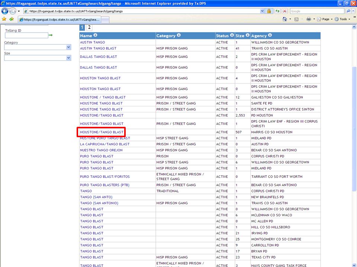Click the "MONTGOMERY CO SO CONROE" agency cell
357x267 pixels.
276,239
